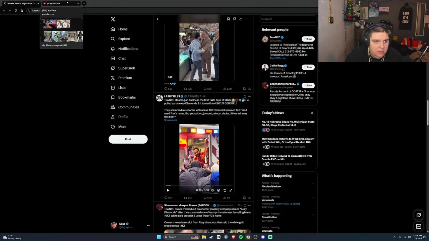Play the ambulance video
The width and height of the screenshot is (429, 241).
[168, 190]
